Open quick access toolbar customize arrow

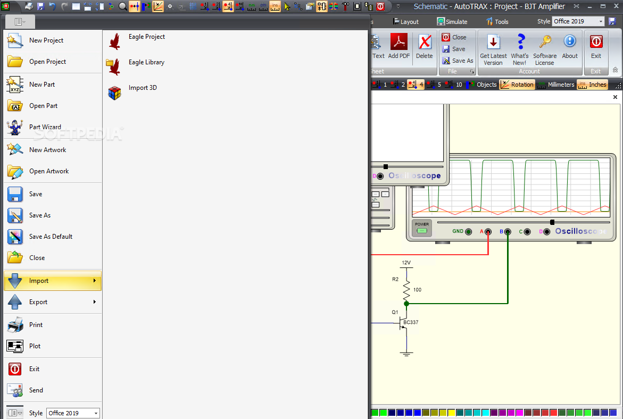point(398,6)
